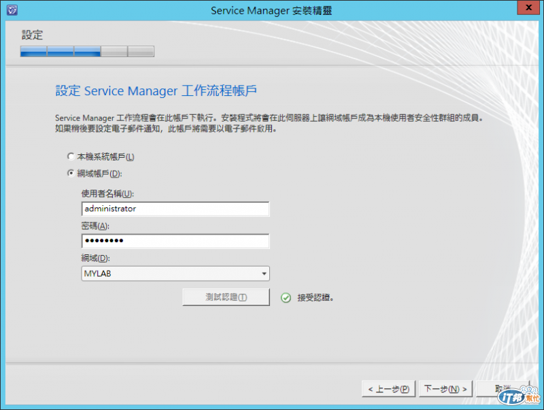544x410 pixels.
Task: Click the 密碼(A) label
Action: pos(95,226)
